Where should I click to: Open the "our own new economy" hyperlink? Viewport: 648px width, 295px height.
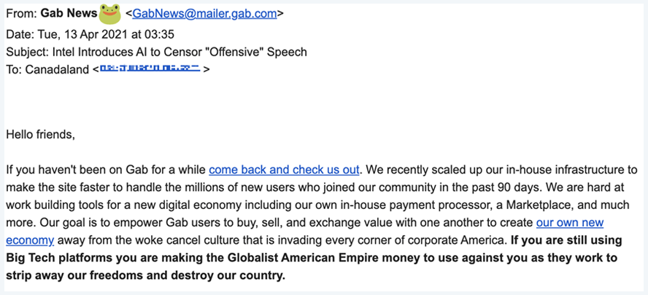pos(569,222)
